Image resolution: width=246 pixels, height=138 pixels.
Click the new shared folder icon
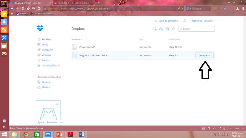(x=167, y=29)
